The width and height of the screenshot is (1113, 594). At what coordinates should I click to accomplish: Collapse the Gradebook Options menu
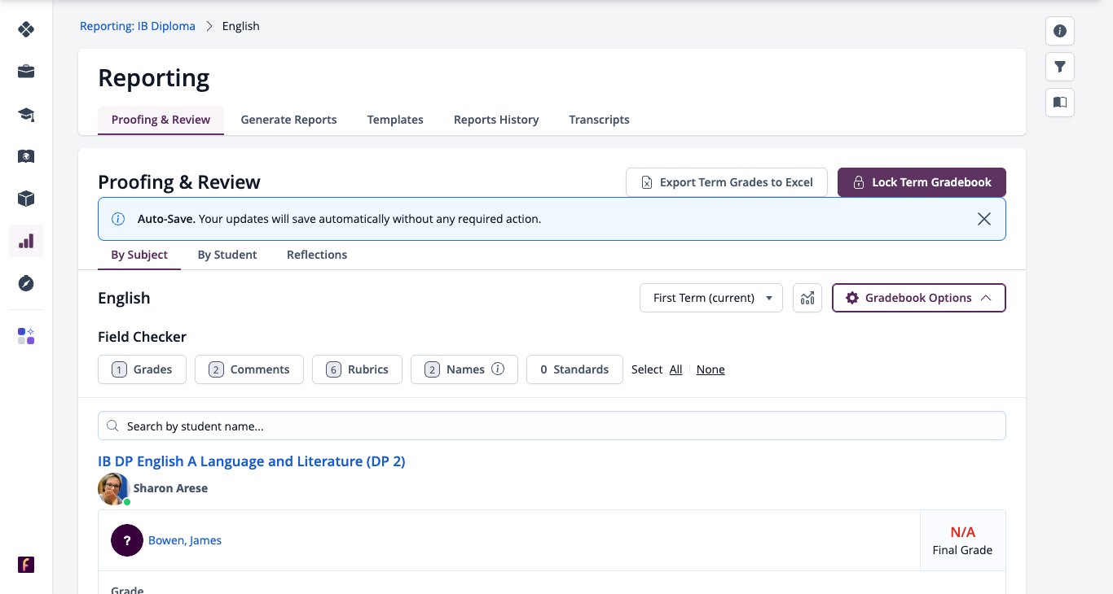coord(919,298)
